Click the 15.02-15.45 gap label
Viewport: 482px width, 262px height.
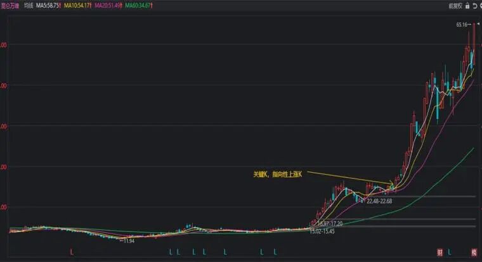322,232
